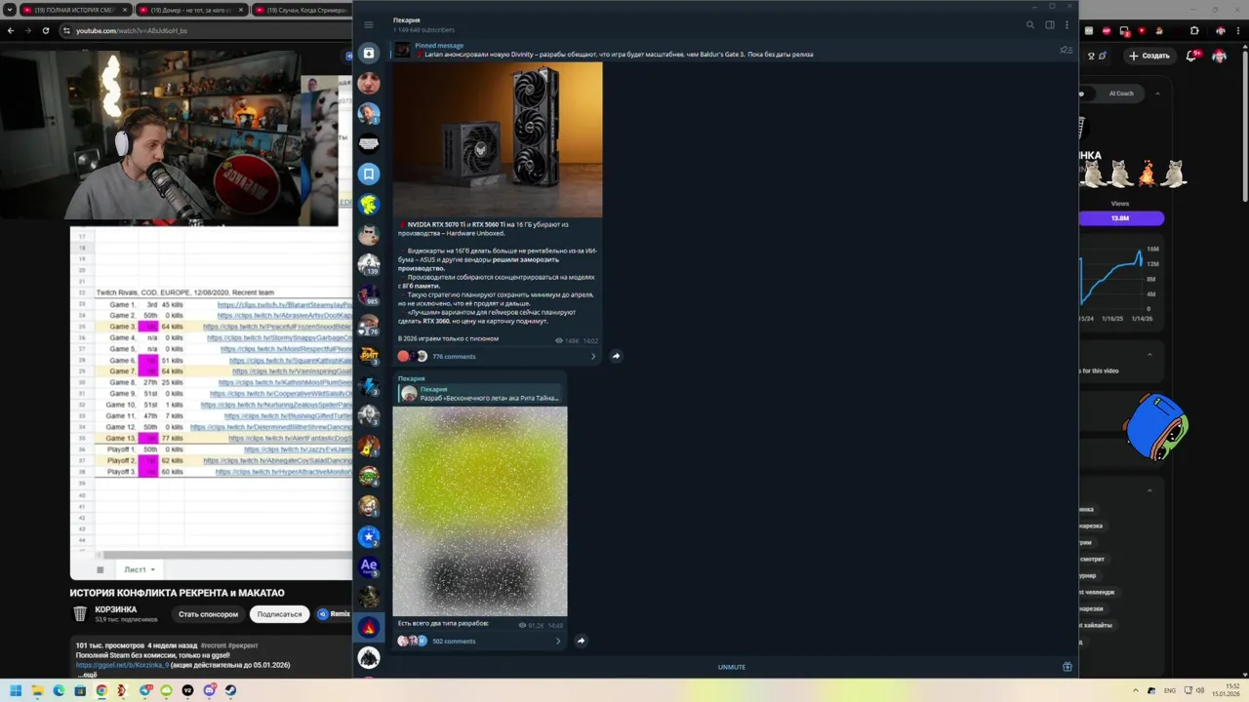Open Microsoft Edge taskbar icon

[x=59, y=690]
